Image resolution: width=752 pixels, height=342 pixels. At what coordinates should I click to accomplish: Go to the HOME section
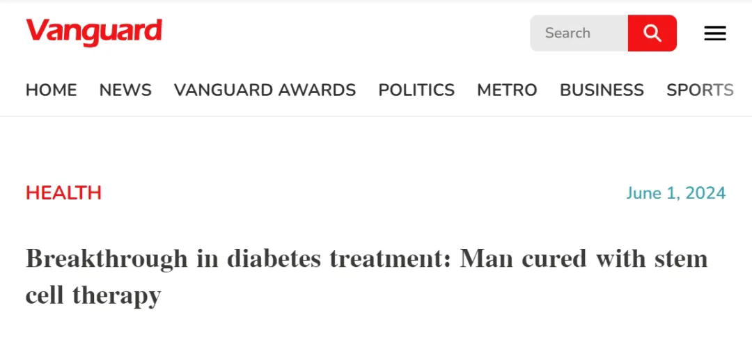tap(52, 90)
